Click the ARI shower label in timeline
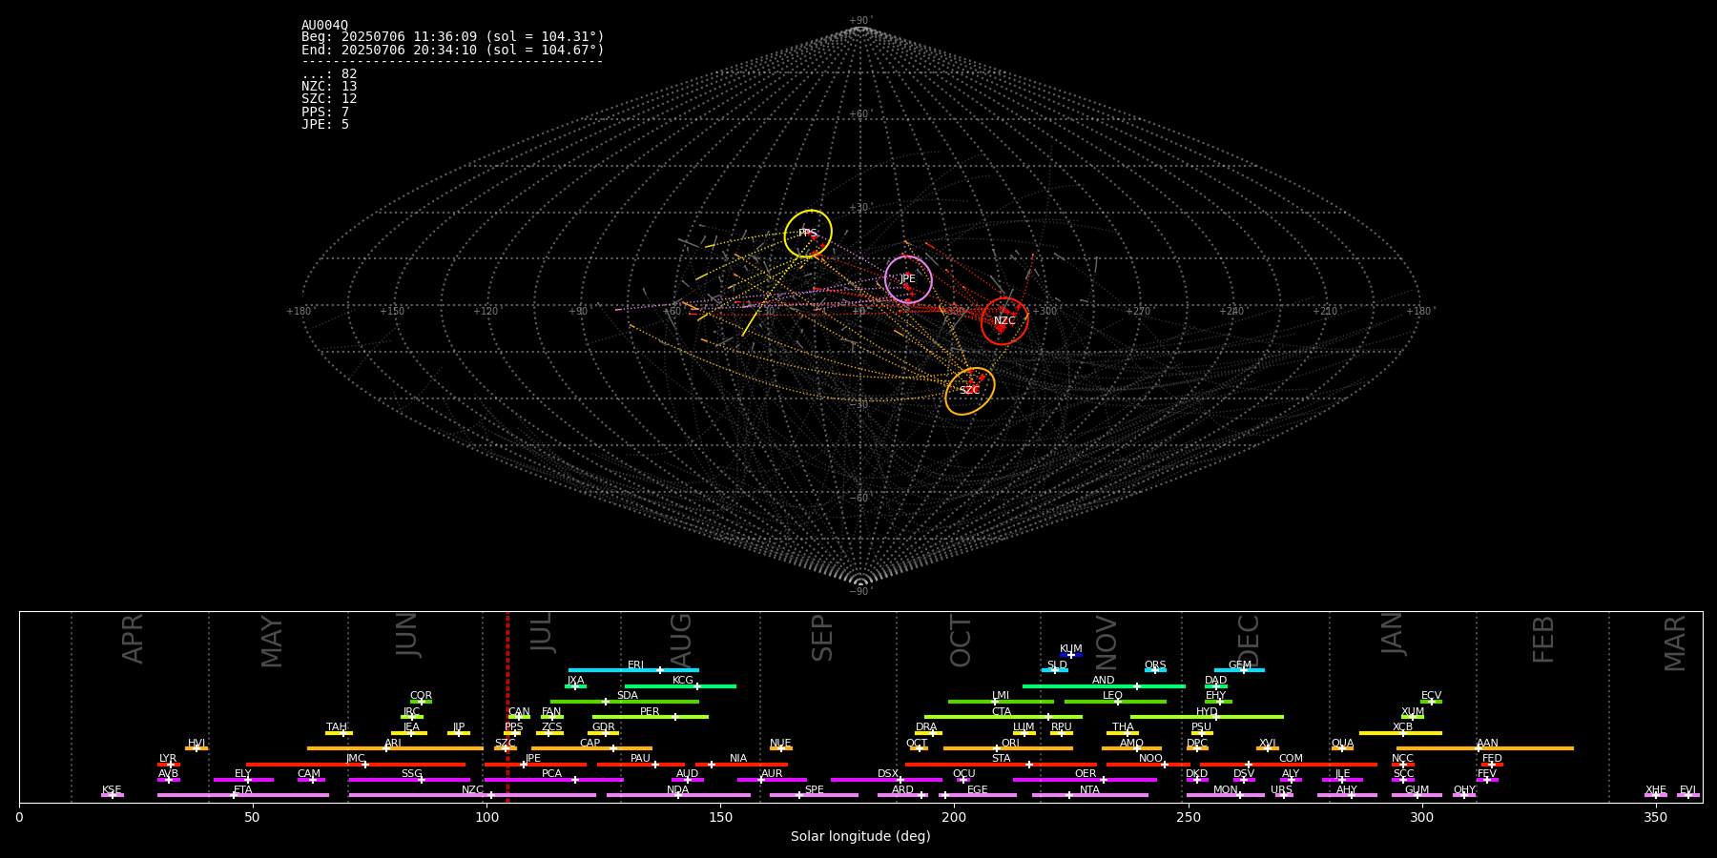This screenshot has height=858, width=1717. pos(393,744)
